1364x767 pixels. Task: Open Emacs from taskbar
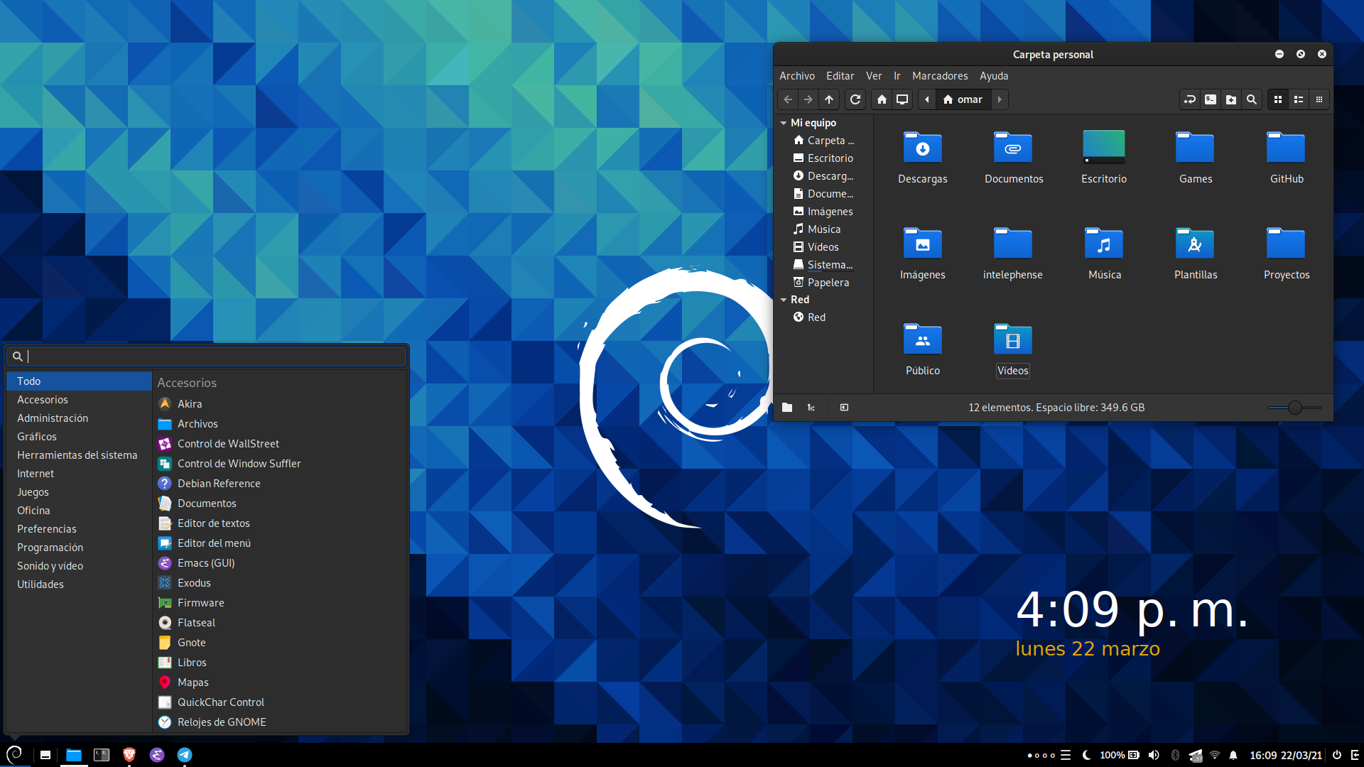[157, 755]
